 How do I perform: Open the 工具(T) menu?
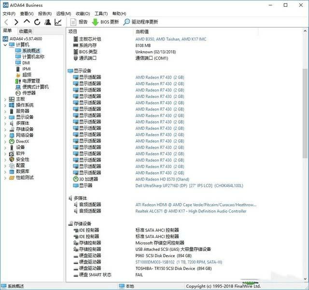tap(101, 14)
